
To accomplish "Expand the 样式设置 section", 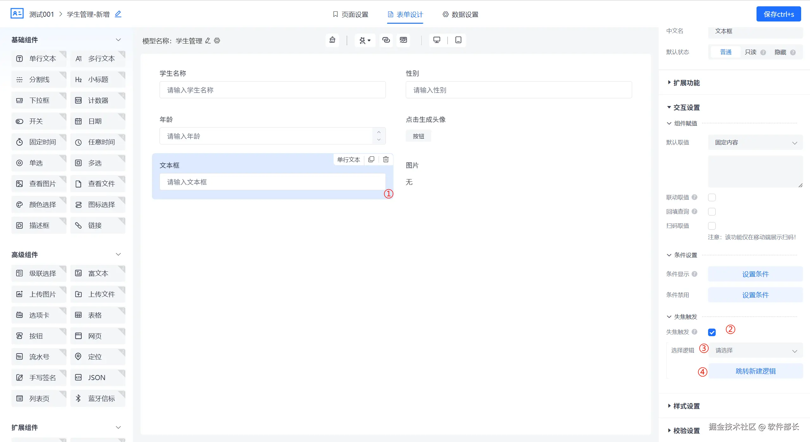I will click(x=686, y=406).
